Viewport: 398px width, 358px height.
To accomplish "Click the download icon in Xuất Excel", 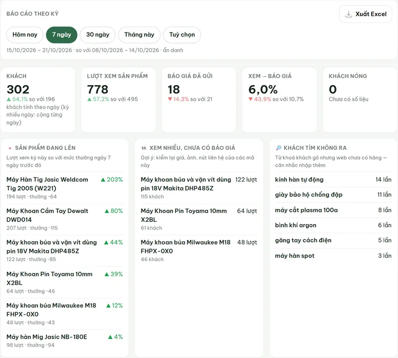I will coord(348,14).
